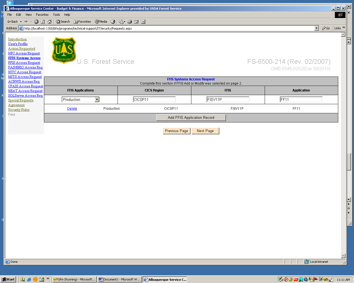354x283 pixels.
Task: Open the Favorites toolbar button
Action: [82, 22]
